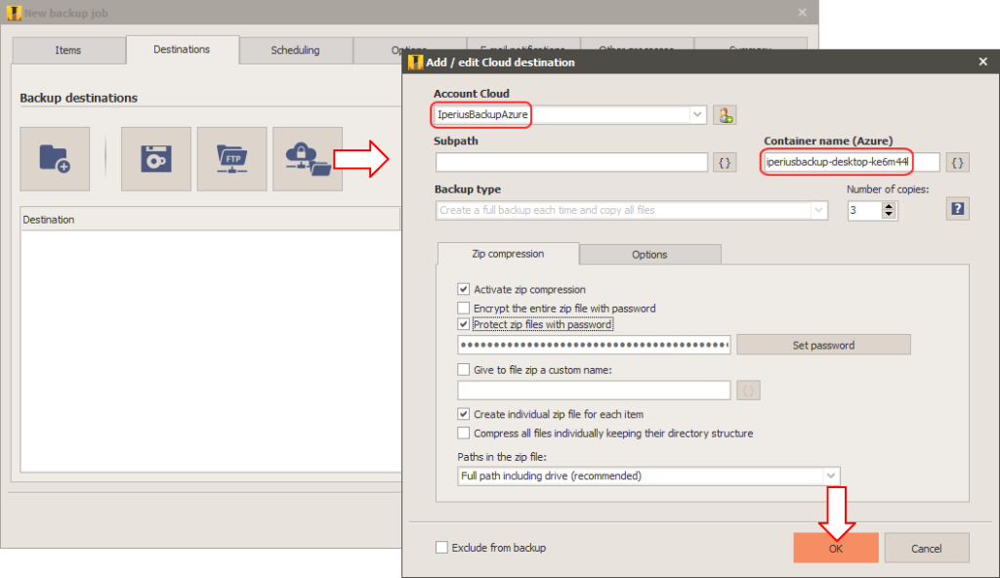The image size is (1000, 578).
Task: Insert special variable into Container name
Action: point(957,163)
